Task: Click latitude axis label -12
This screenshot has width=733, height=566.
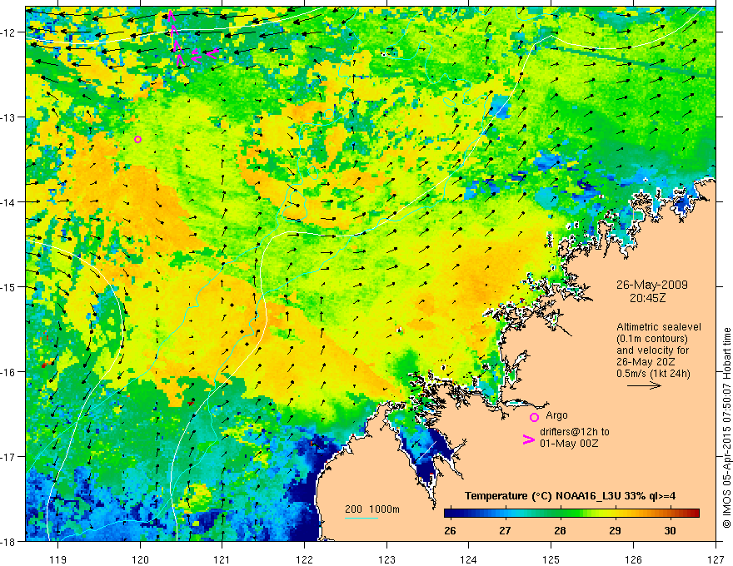Action: coord(8,32)
